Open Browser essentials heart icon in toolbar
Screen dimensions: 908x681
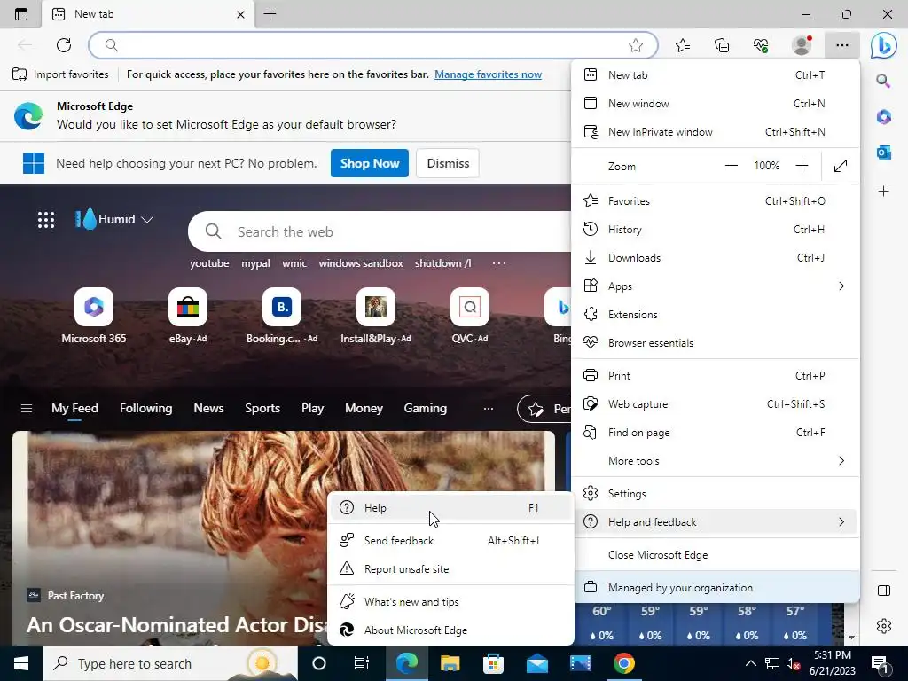tap(761, 45)
